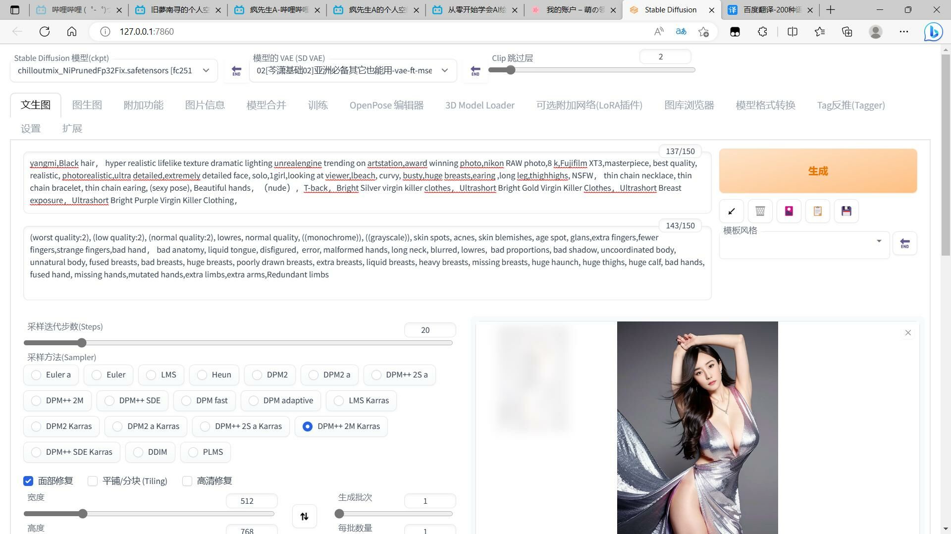Select the Euler a sampler
The height and width of the screenshot is (534, 951).
[x=36, y=375]
